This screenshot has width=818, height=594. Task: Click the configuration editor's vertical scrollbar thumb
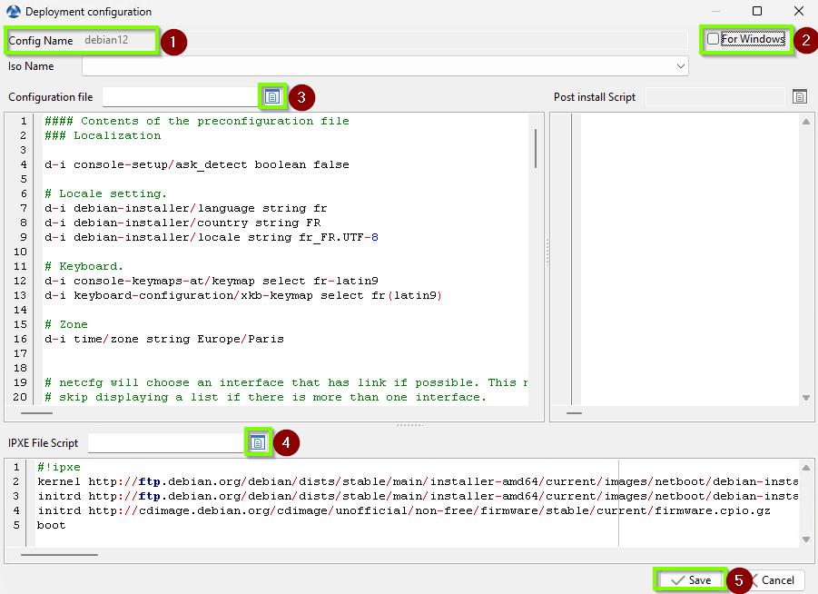[535, 147]
